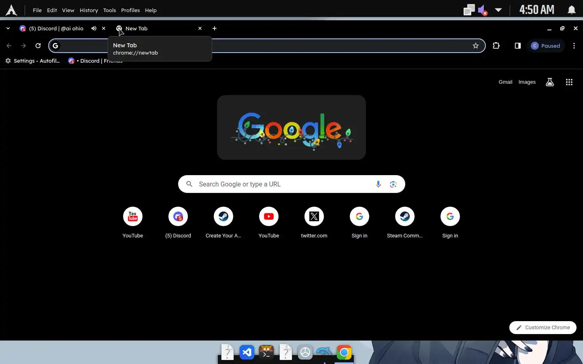Open the Edit menu
This screenshot has height=364, width=583.
(52, 10)
